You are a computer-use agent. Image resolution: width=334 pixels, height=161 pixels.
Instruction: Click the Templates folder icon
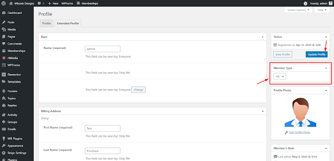(x=3, y=82)
